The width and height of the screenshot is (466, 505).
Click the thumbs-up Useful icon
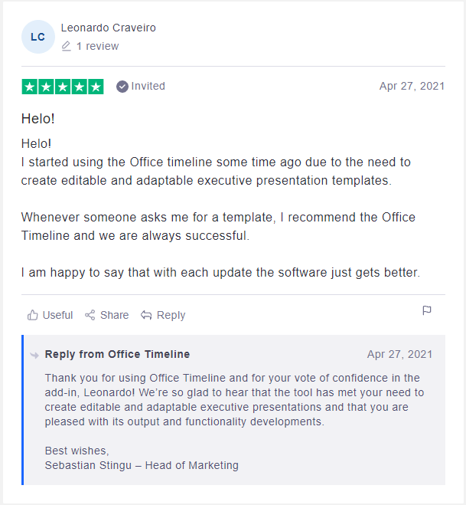click(x=32, y=315)
